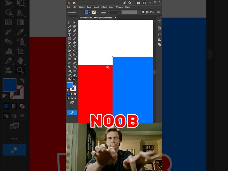Select the Free Transform tool

click(x=74, y=51)
